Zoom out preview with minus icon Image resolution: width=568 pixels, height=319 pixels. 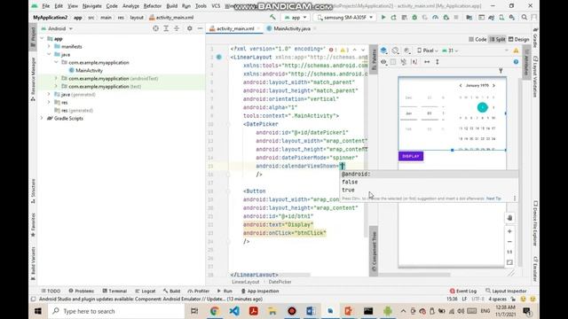pos(509,242)
